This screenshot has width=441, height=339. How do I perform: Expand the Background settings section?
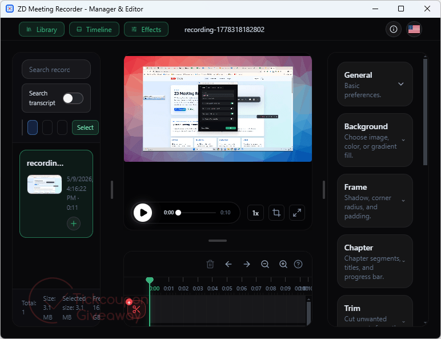[375, 140]
